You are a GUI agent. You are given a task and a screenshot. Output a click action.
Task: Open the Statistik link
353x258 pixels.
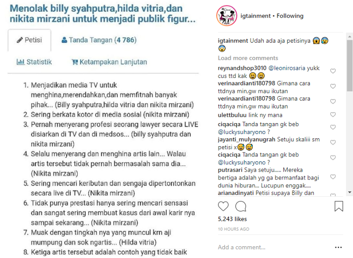point(34,62)
